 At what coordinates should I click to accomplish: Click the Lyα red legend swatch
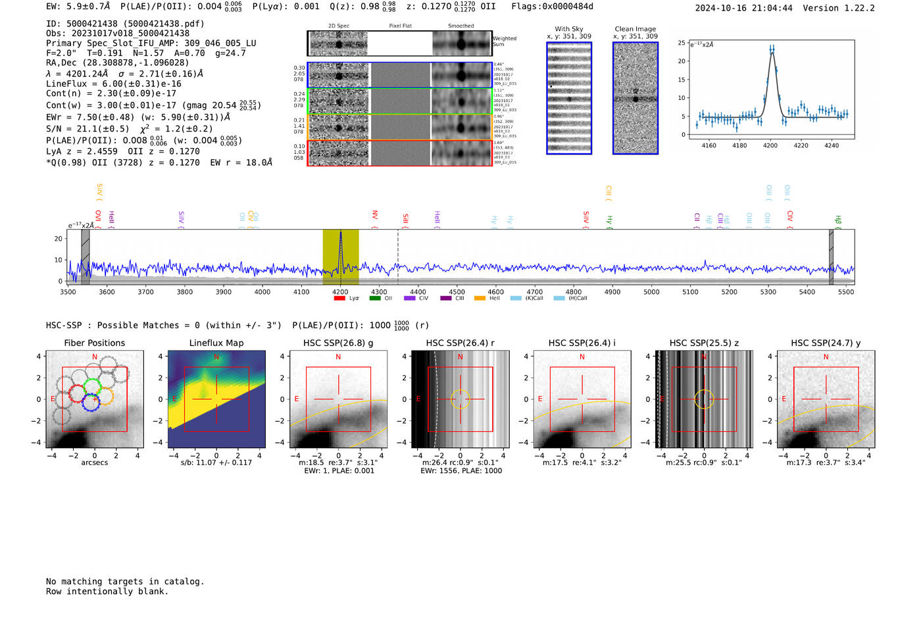pos(339,299)
